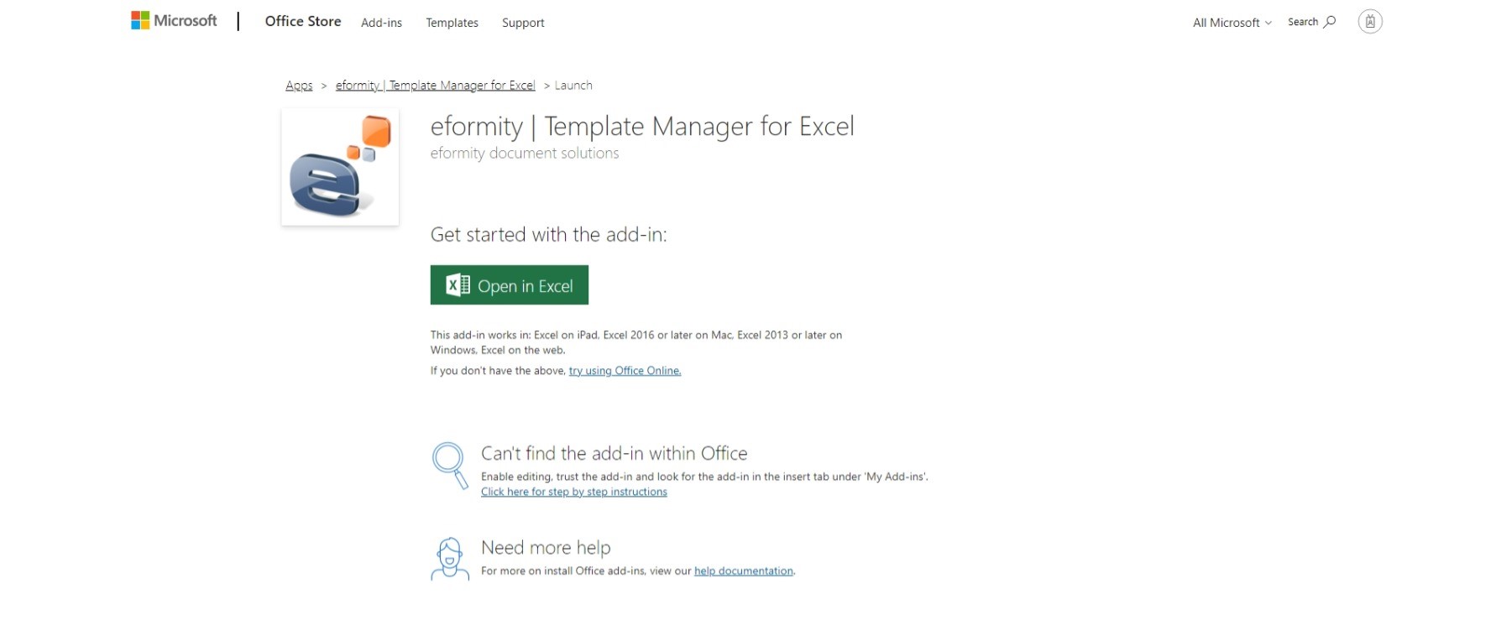
Task: Open the step by step instructions link
Action: 573,492
